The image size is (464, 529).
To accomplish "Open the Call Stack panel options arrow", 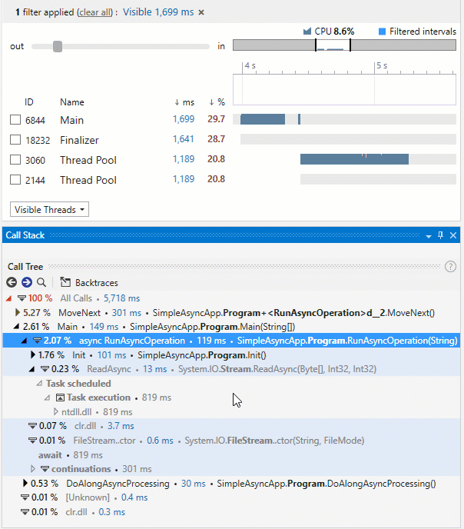I will pos(429,236).
